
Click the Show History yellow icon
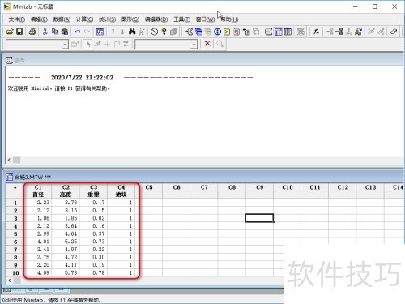coord(227,32)
